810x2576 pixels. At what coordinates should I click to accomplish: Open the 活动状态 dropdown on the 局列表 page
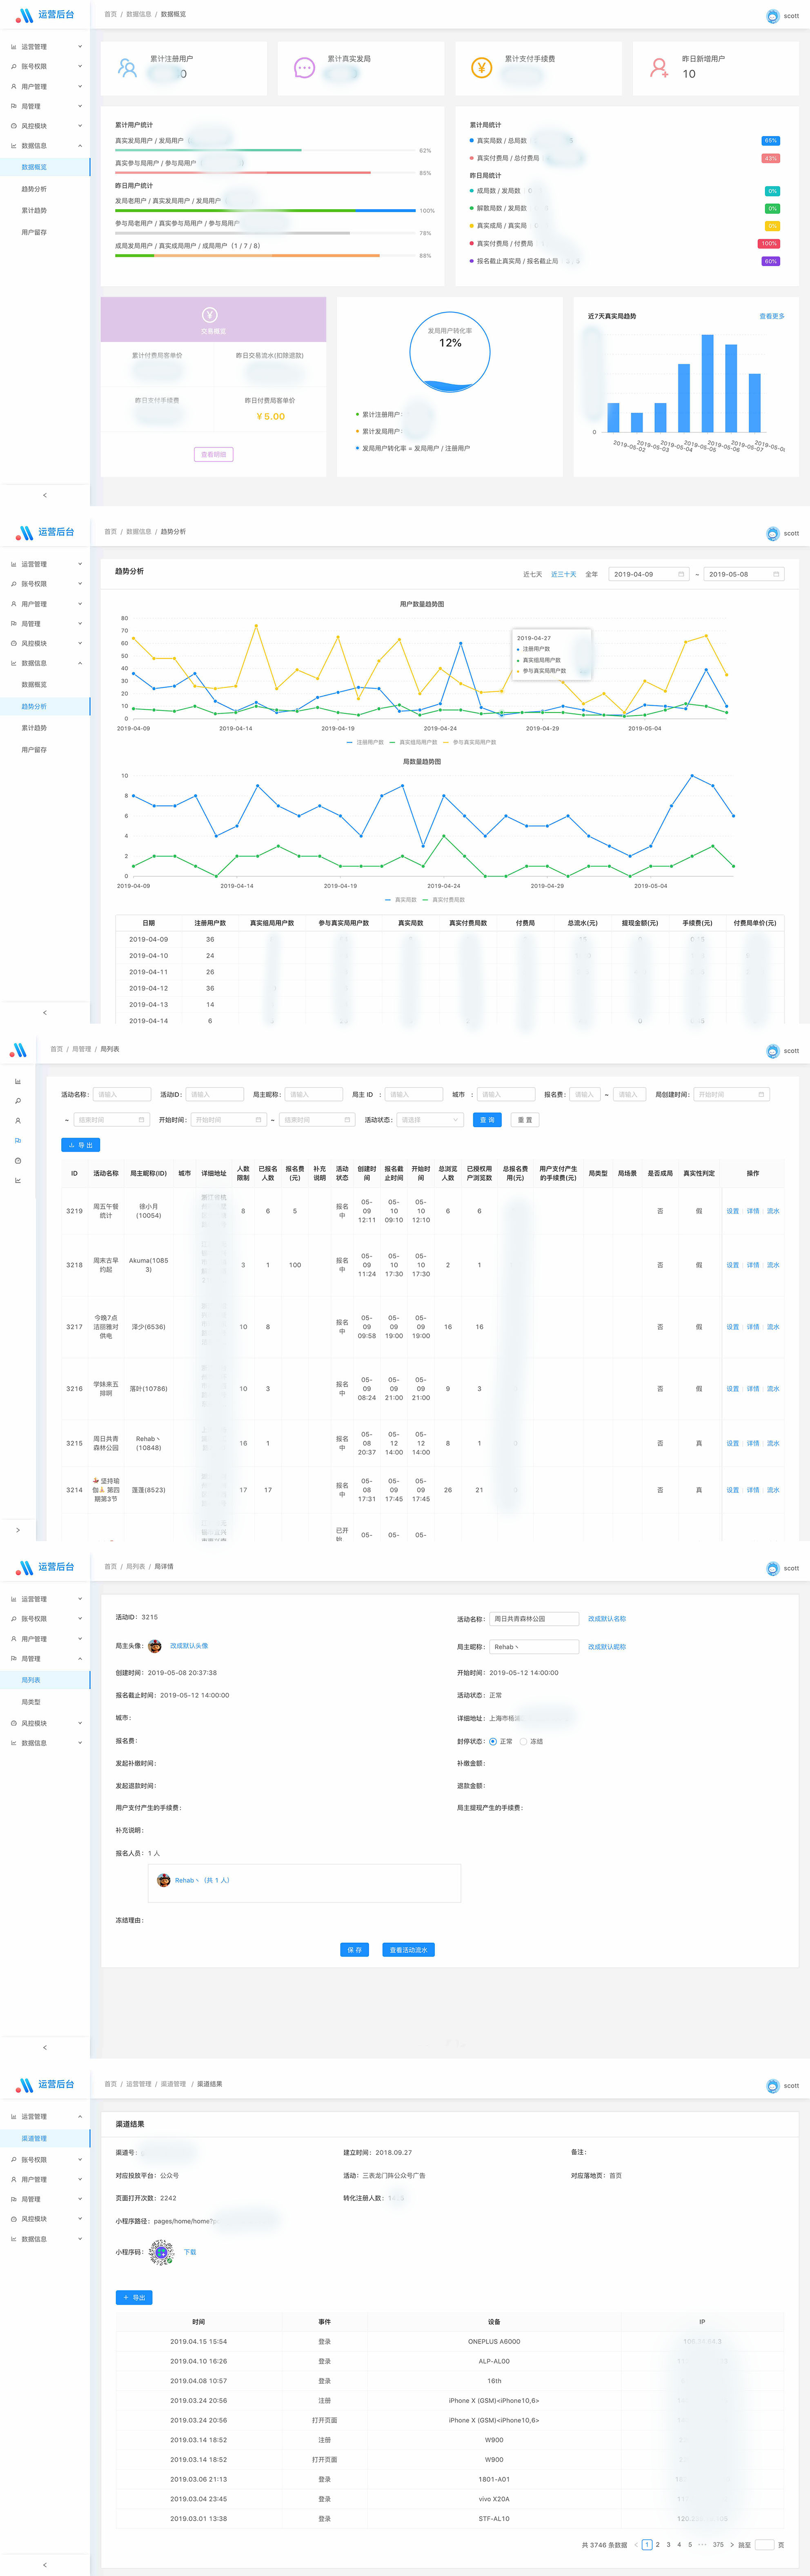point(430,1120)
